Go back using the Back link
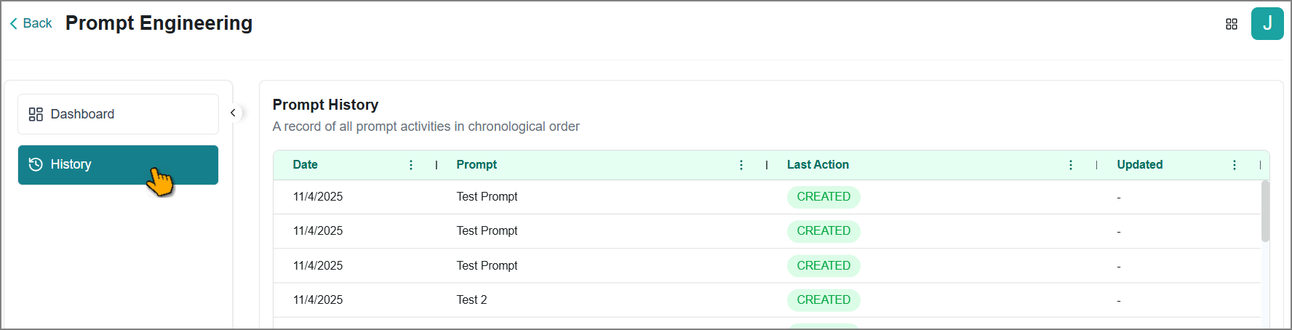Viewport: 1292px width, 330px height. click(31, 23)
